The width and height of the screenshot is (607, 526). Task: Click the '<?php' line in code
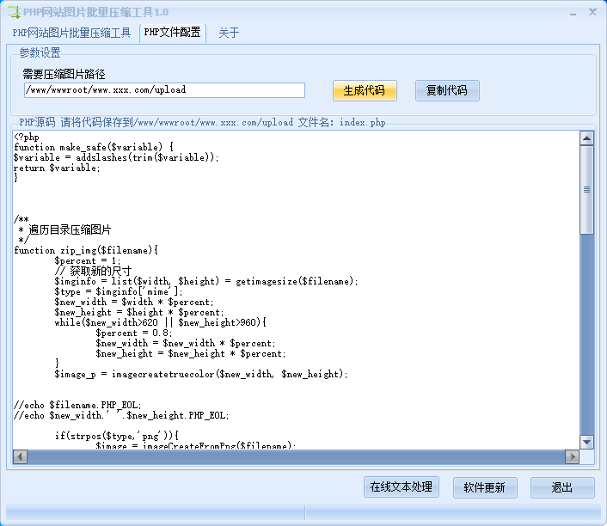tap(27, 137)
